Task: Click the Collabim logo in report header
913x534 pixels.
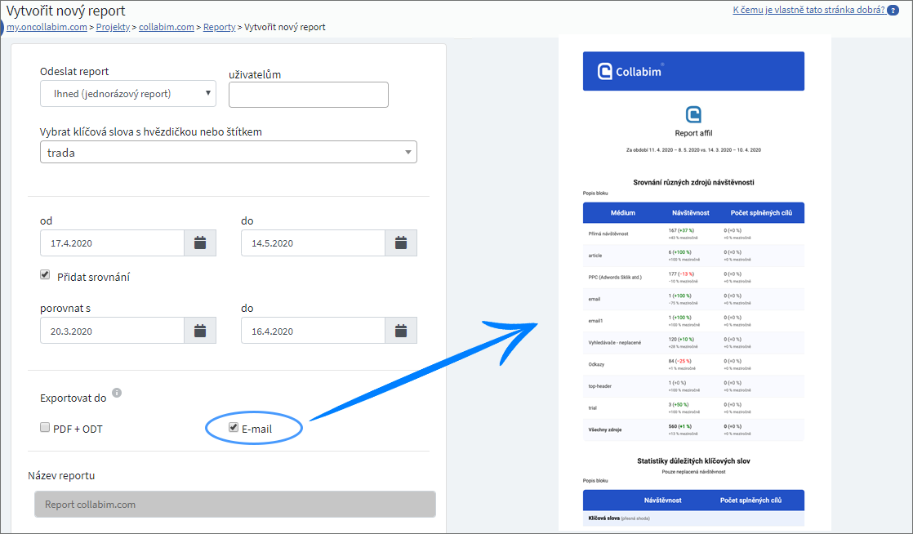Action: pos(630,71)
